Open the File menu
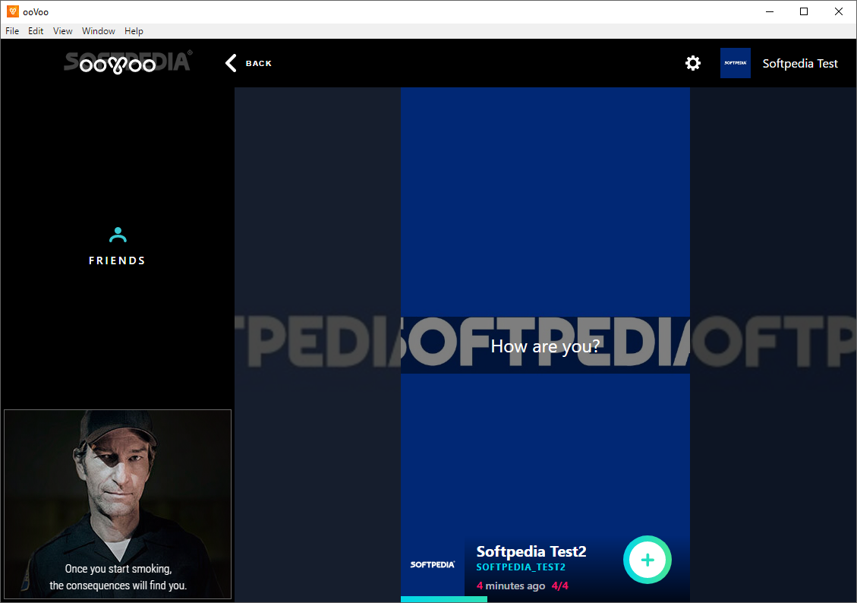This screenshot has width=857, height=603. pos(12,31)
